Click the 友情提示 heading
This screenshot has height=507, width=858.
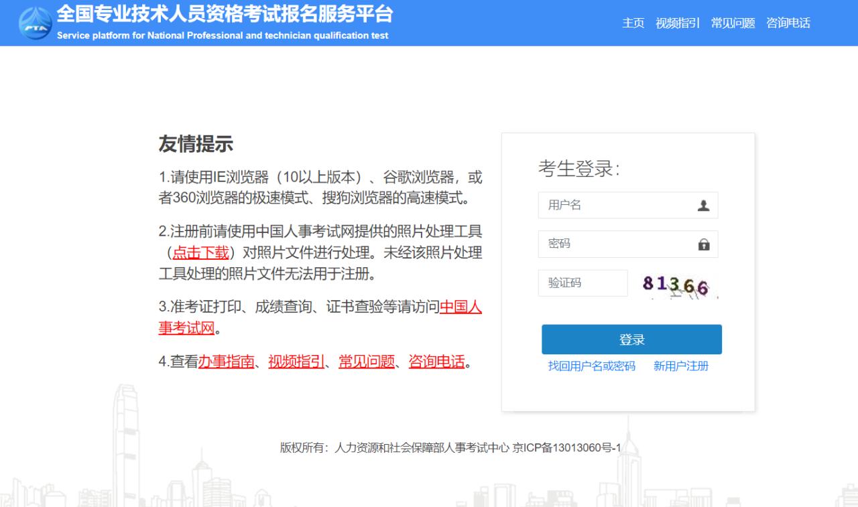[x=196, y=143]
